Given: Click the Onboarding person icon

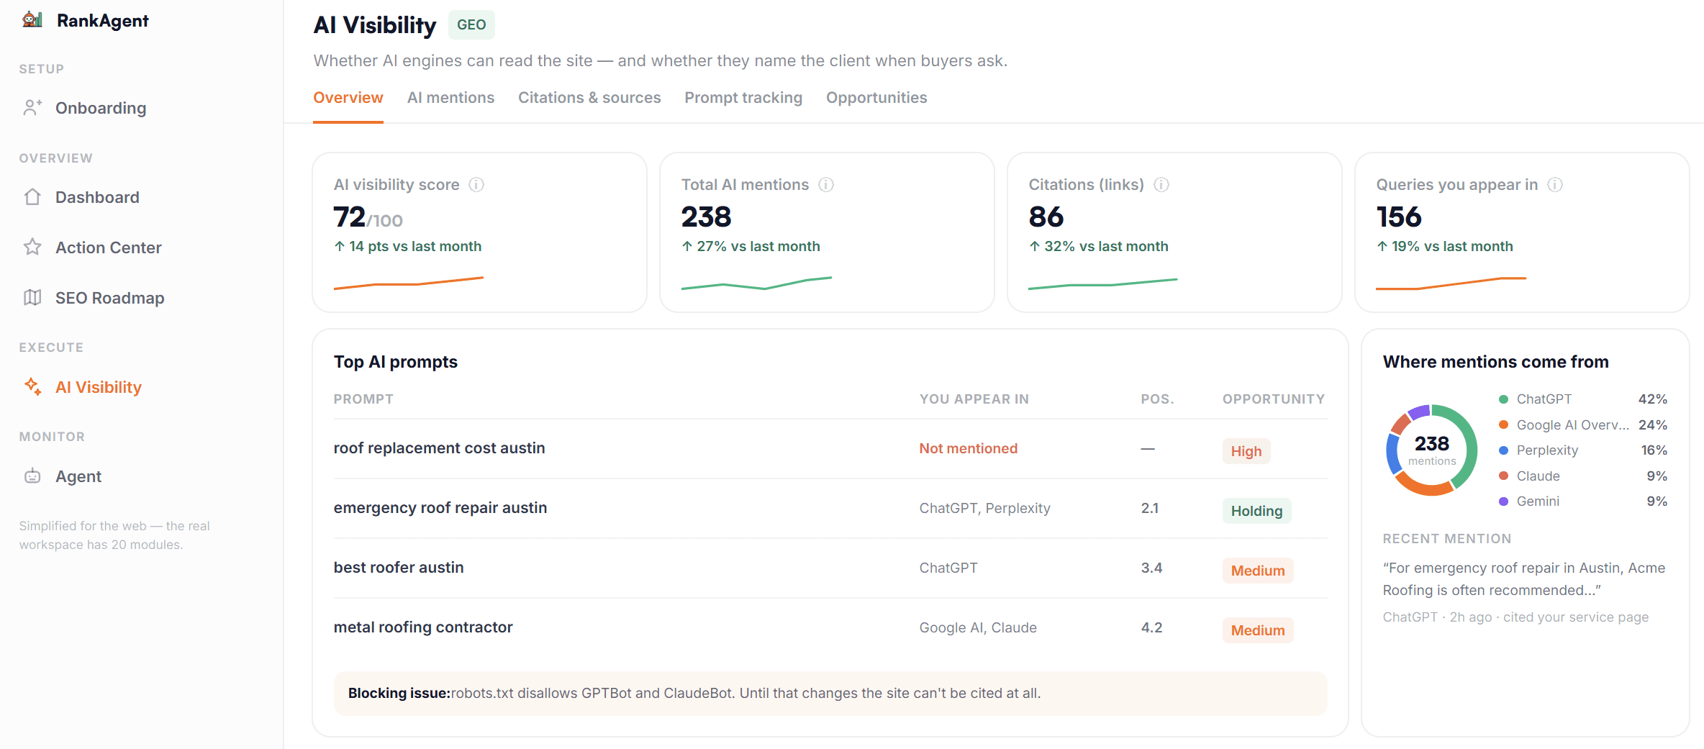Looking at the screenshot, I should (32, 108).
